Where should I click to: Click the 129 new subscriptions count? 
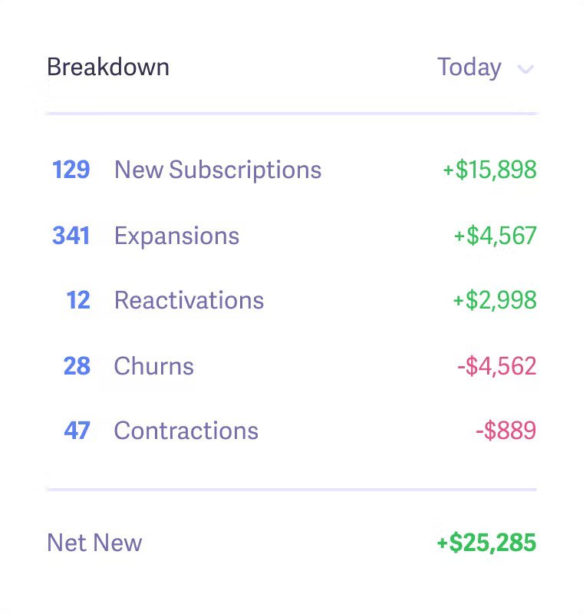tap(71, 170)
